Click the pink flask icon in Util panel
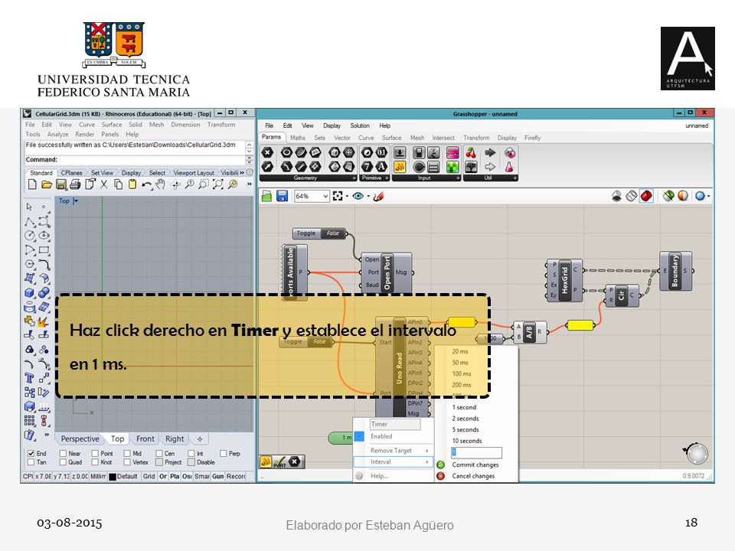The image size is (735, 551). tap(510, 166)
